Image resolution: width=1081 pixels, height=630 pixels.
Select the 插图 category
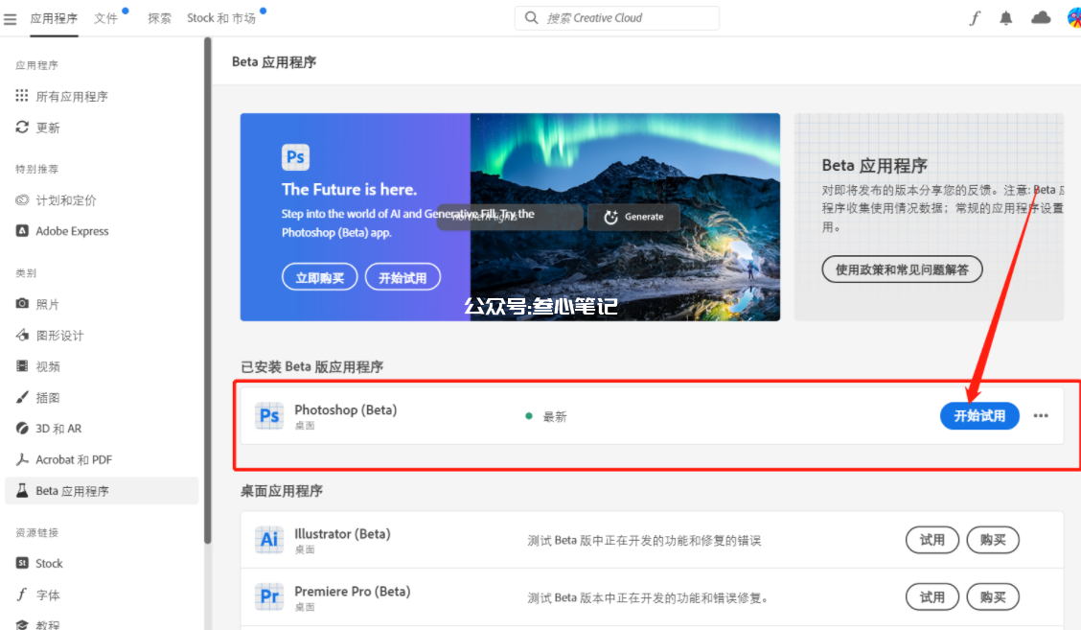[x=48, y=397]
